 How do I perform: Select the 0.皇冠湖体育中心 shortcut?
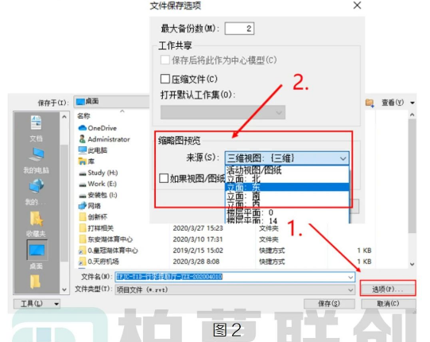click(x=108, y=251)
